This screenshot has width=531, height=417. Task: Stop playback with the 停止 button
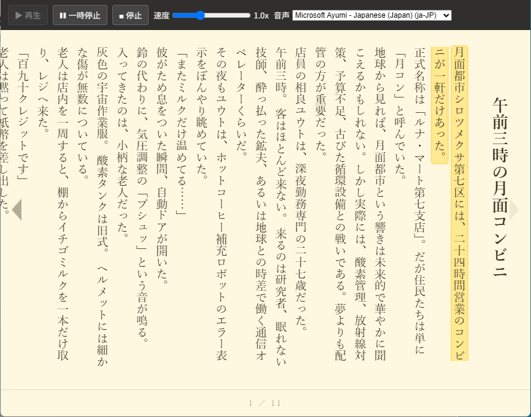click(130, 15)
